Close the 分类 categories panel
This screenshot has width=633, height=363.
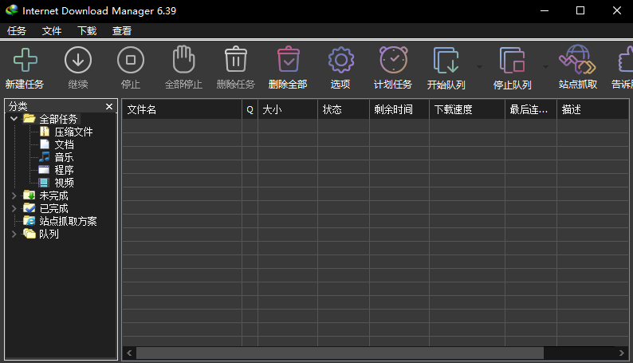(x=109, y=106)
